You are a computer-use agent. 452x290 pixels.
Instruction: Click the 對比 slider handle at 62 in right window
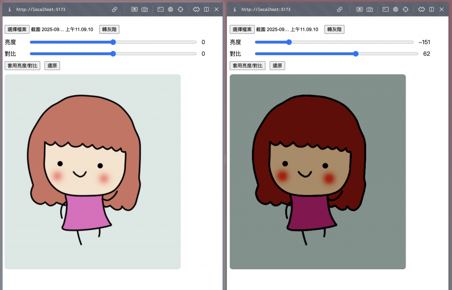tap(356, 54)
